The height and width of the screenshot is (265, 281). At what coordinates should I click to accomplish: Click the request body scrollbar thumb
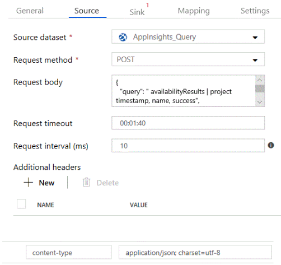point(260,89)
